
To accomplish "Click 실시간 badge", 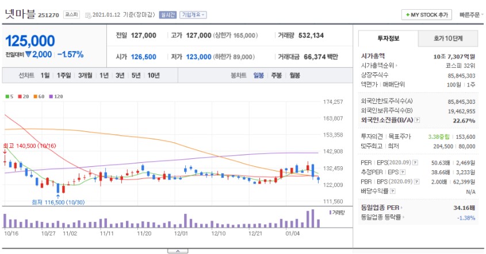I will (x=168, y=15).
